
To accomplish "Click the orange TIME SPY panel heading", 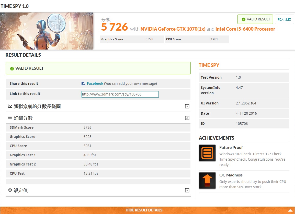I will pyautogui.click(x=209, y=65).
